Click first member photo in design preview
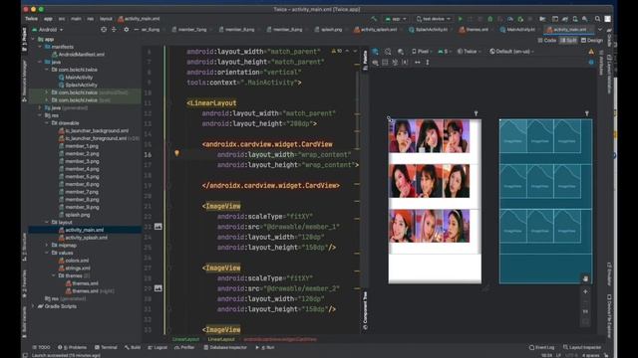This screenshot has width=638, height=358. coord(403,136)
